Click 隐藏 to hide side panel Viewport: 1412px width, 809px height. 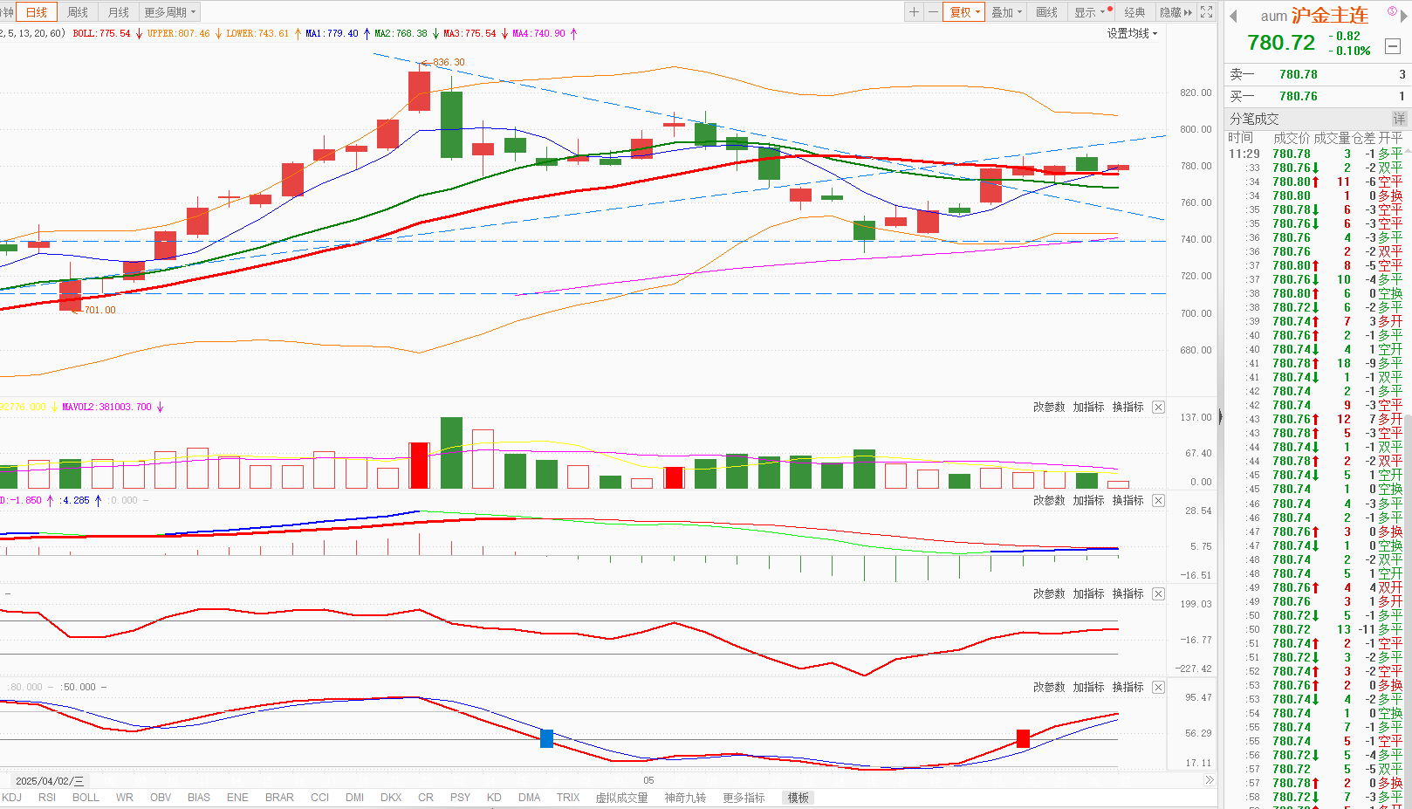[x=1176, y=12]
